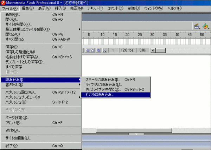Choose 送信(D)... menu entry
Viewport: 211px width, 150px height.
pos(41,130)
